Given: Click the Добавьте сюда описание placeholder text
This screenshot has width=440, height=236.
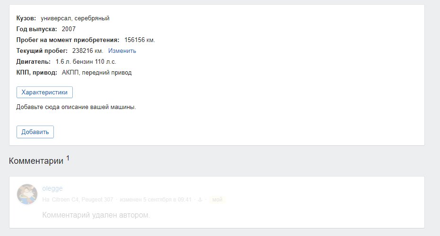Looking at the screenshot, I should coord(76,107).
